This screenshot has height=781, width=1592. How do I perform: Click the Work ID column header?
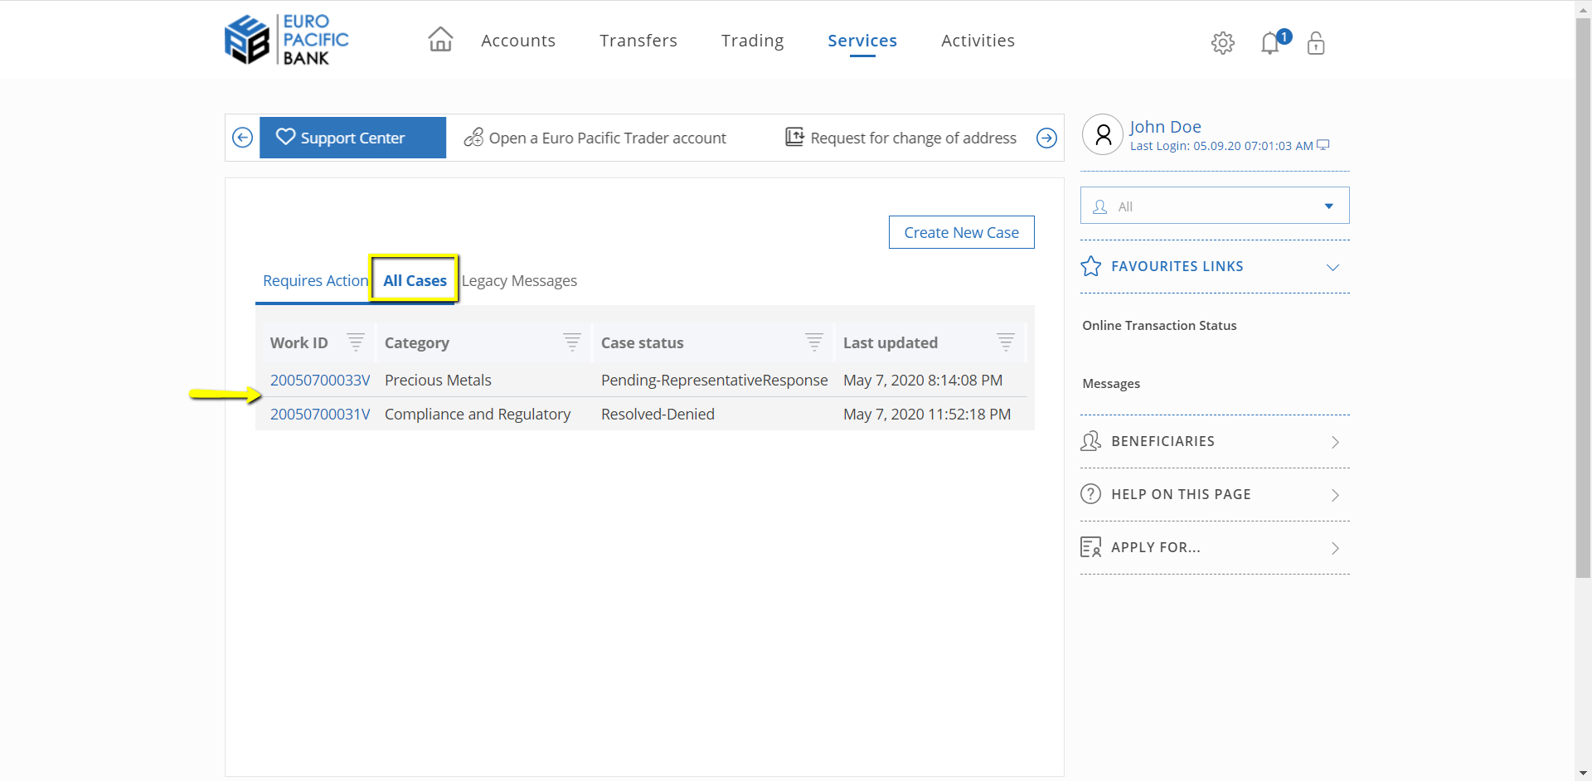coord(299,343)
